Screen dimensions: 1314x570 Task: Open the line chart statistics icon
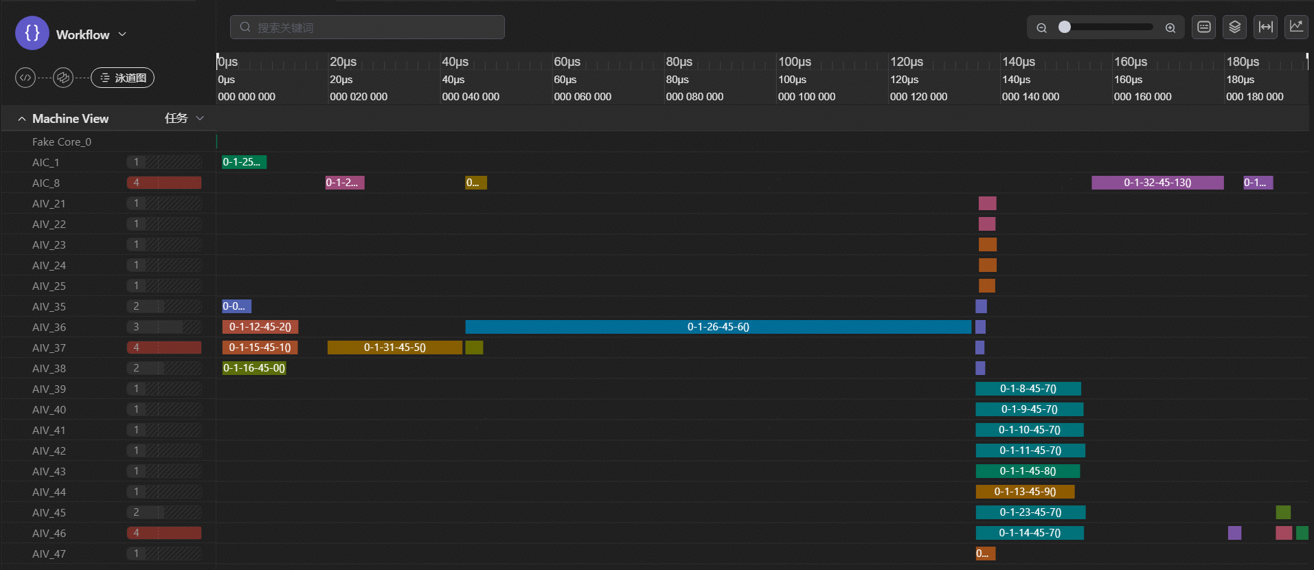coord(1296,27)
